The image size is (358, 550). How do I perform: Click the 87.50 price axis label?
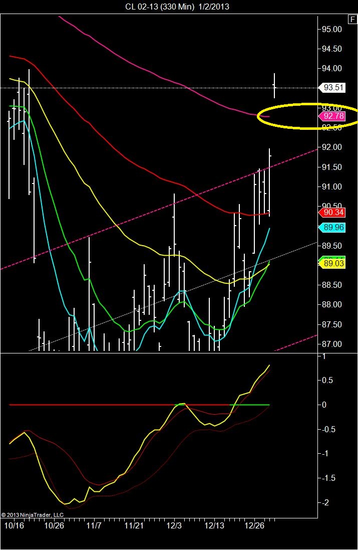pyautogui.click(x=332, y=324)
